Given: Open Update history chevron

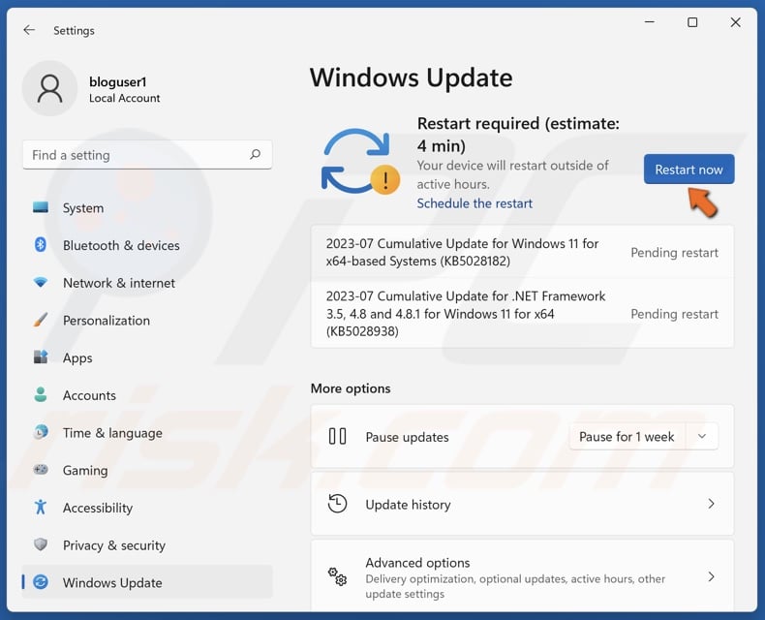Looking at the screenshot, I should tap(711, 504).
